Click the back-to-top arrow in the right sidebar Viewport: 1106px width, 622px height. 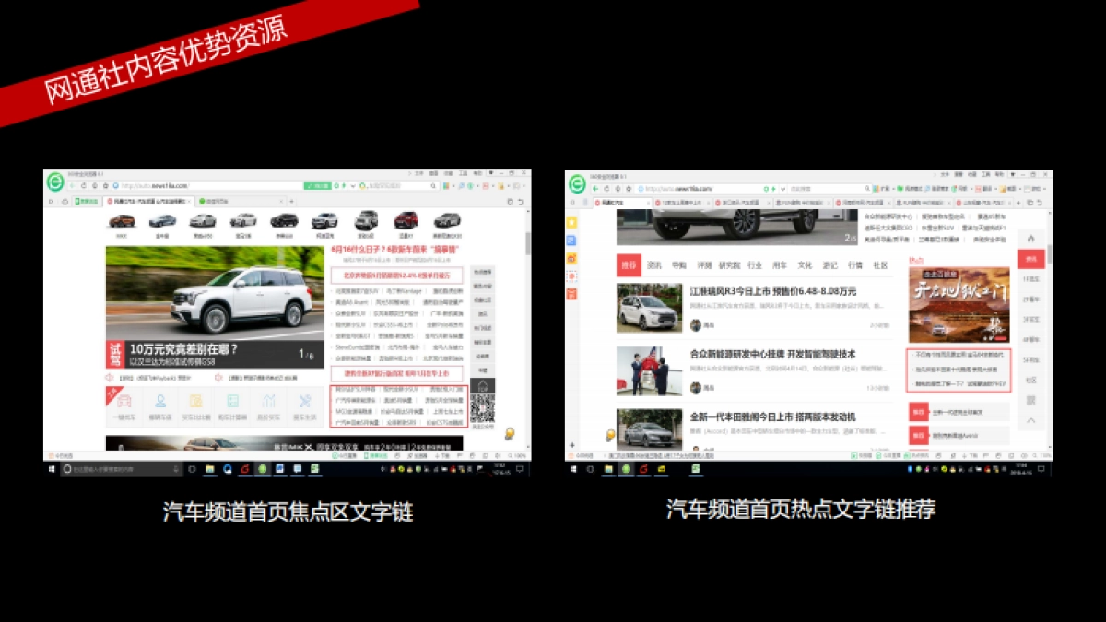point(1030,422)
